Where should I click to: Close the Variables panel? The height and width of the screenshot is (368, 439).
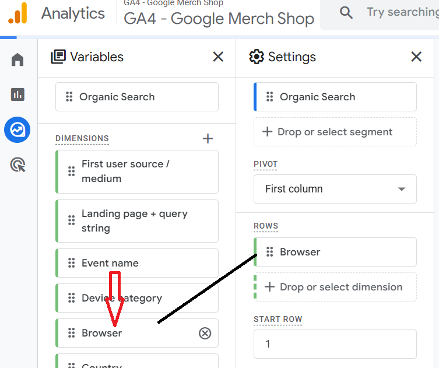coord(218,57)
